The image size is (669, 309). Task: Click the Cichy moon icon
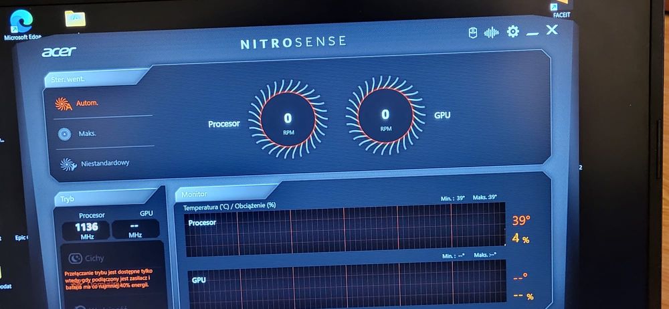(x=76, y=258)
